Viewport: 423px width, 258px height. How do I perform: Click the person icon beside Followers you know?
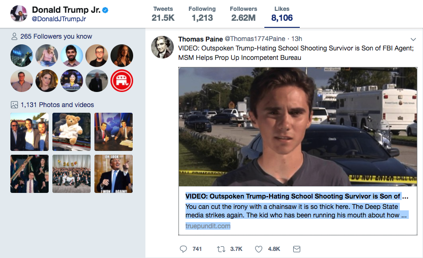[x=14, y=36]
